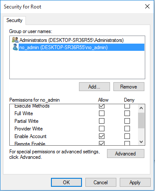This screenshot has height=191, width=155.
Task: Toggle Allow checkbox for Full Write
Action: (x=101, y=113)
